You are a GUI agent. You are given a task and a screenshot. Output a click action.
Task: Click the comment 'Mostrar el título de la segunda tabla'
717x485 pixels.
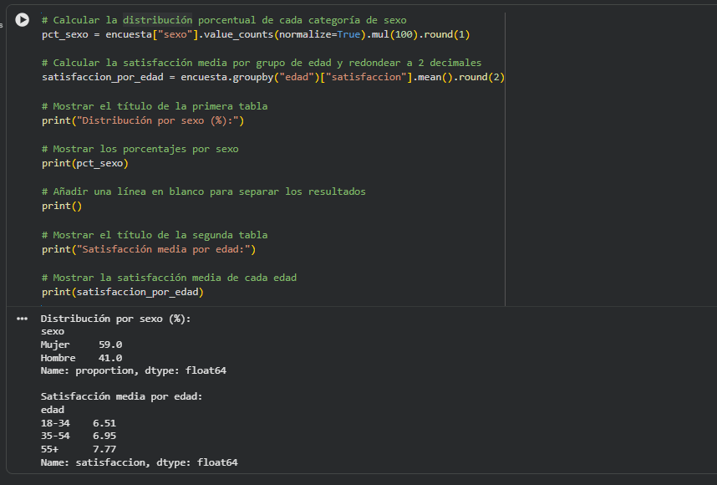(x=155, y=235)
